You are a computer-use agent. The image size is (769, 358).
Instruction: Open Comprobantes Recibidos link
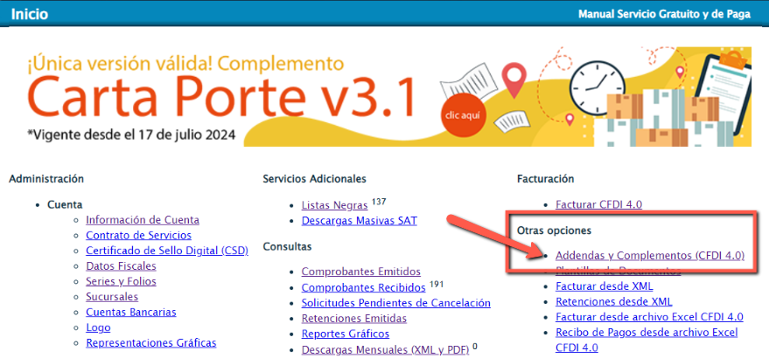[363, 287]
